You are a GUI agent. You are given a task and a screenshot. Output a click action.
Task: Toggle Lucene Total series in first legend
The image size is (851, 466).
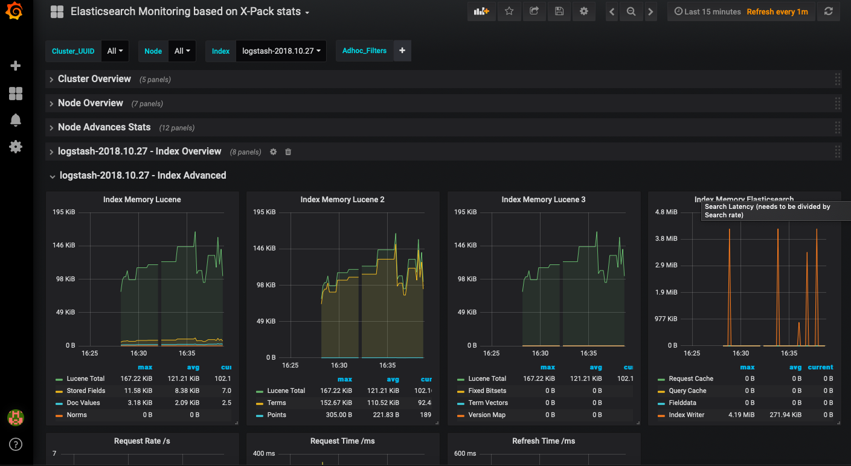pos(85,378)
